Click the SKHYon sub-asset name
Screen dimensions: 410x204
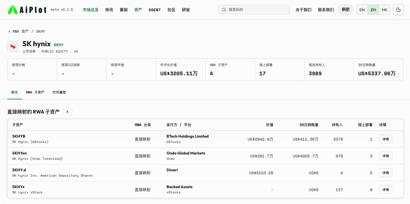(x=19, y=153)
